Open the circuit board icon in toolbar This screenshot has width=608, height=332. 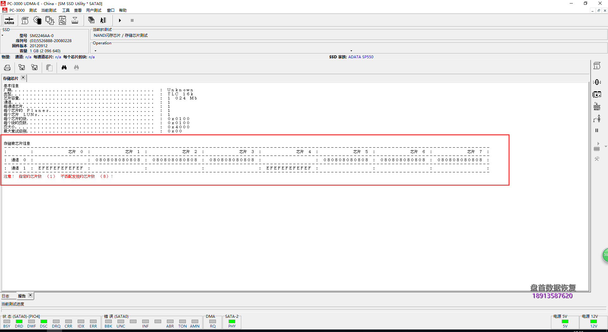point(62,21)
